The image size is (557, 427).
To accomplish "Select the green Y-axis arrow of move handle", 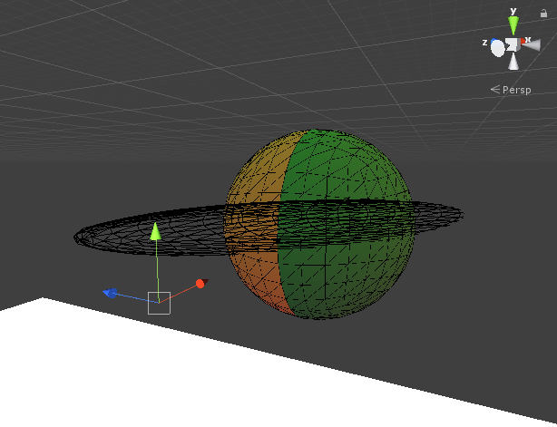I will (x=156, y=231).
